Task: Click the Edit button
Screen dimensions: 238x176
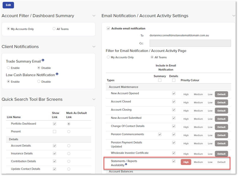Action: [8, 5]
